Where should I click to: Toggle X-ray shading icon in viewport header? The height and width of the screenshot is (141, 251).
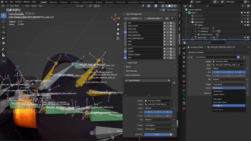(163, 6)
